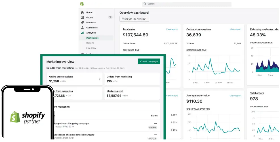Viewport: 280px width, 142px height.
Task: Open the Marketing cost card
Action: (x=132, y=93)
